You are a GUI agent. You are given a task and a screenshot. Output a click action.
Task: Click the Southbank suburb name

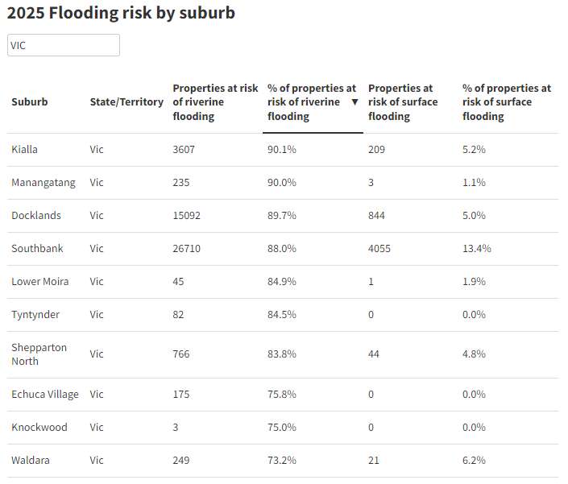(37, 249)
